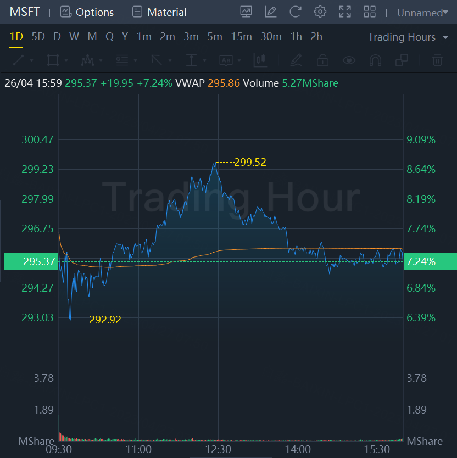Screen dimensions: 457x458
Task: Delete drawings with the trash icon
Action: click(437, 60)
